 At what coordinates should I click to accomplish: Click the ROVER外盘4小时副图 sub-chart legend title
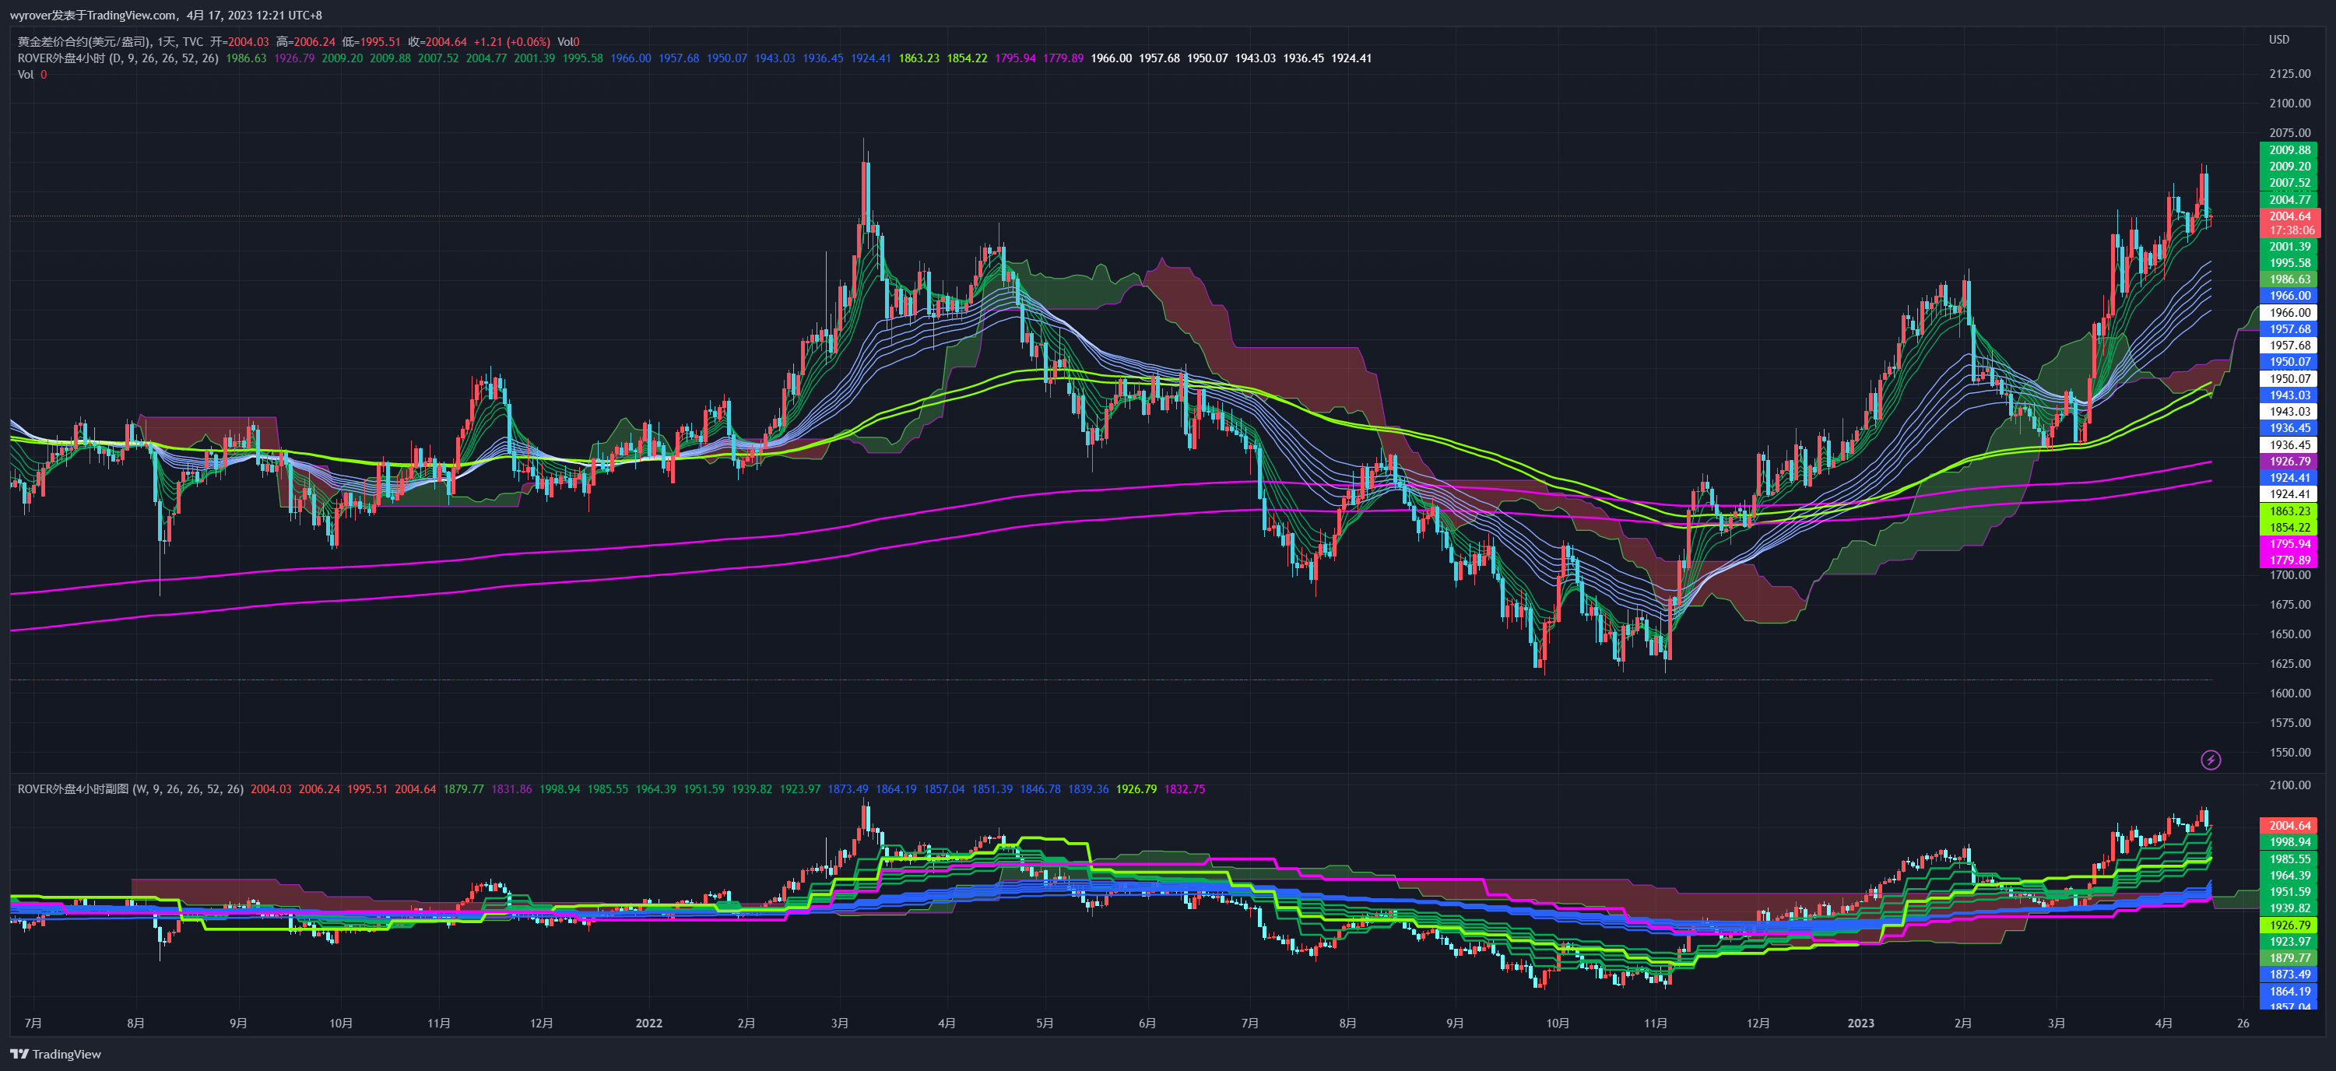pos(72,789)
